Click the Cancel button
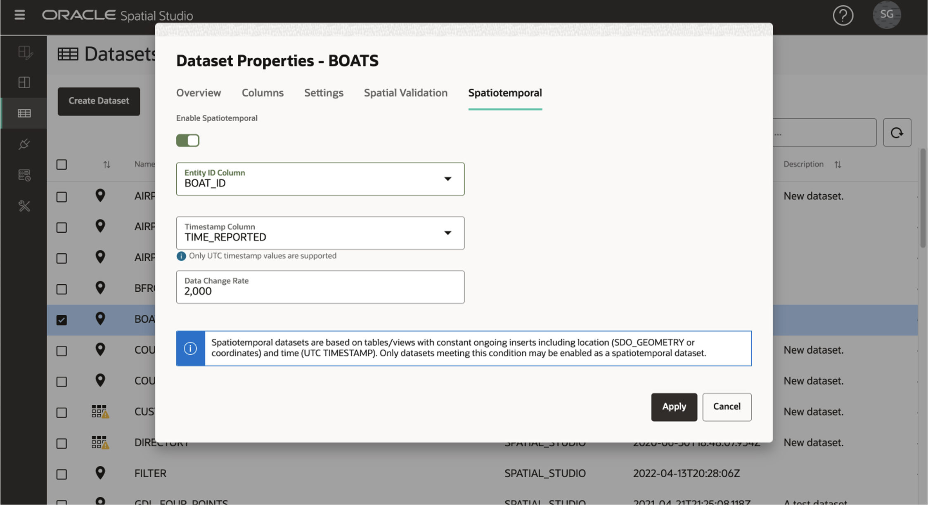 727,407
